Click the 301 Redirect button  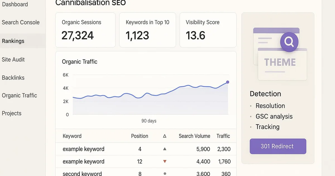pyautogui.click(x=278, y=146)
